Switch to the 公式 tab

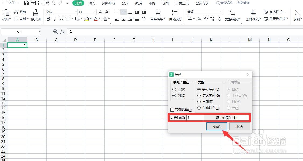point(125,3)
